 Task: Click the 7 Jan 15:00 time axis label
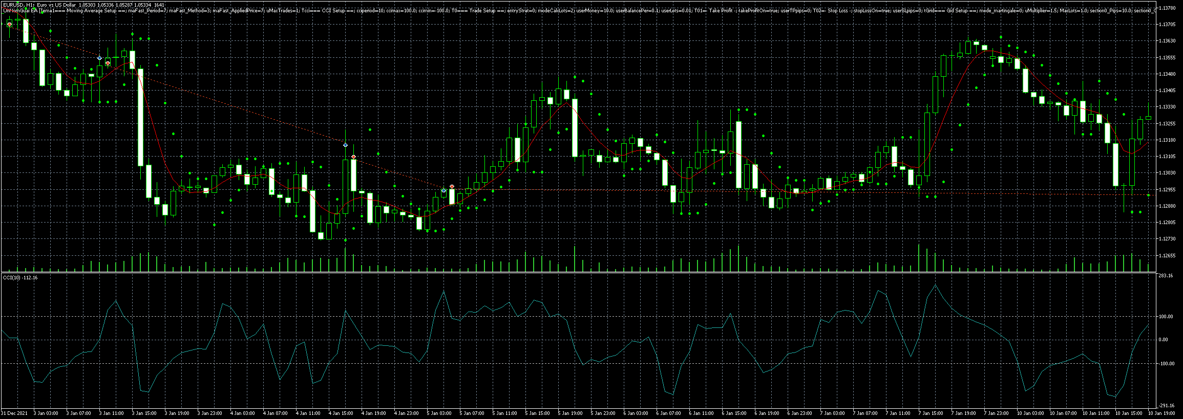931,413
